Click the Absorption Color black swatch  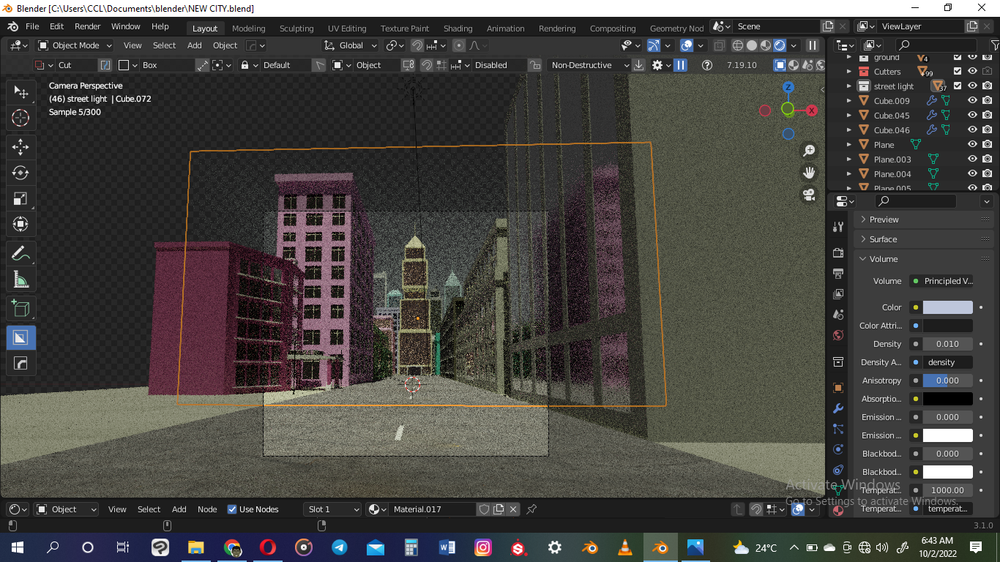click(x=947, y=399)
